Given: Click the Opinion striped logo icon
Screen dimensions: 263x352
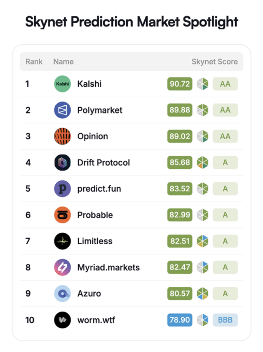Looking at the screenshot, I should 62,136.
